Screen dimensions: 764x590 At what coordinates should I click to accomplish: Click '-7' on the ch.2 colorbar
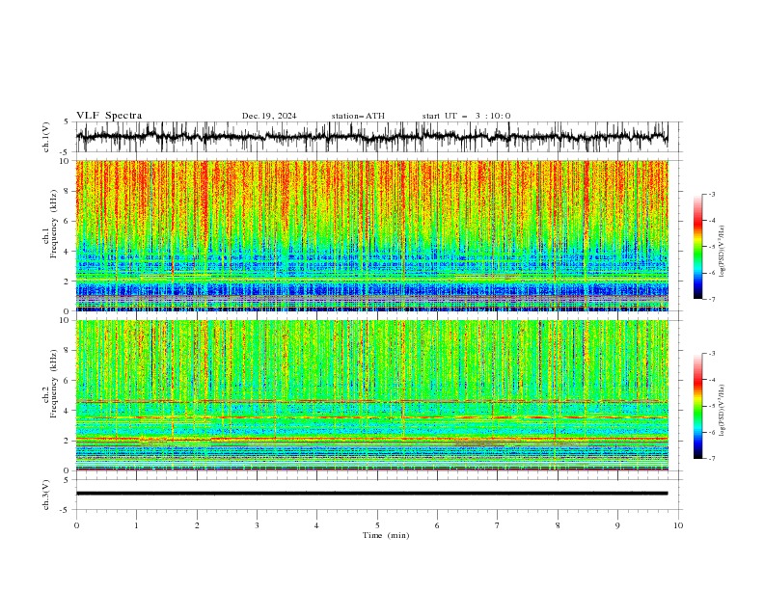coord(712,458)
